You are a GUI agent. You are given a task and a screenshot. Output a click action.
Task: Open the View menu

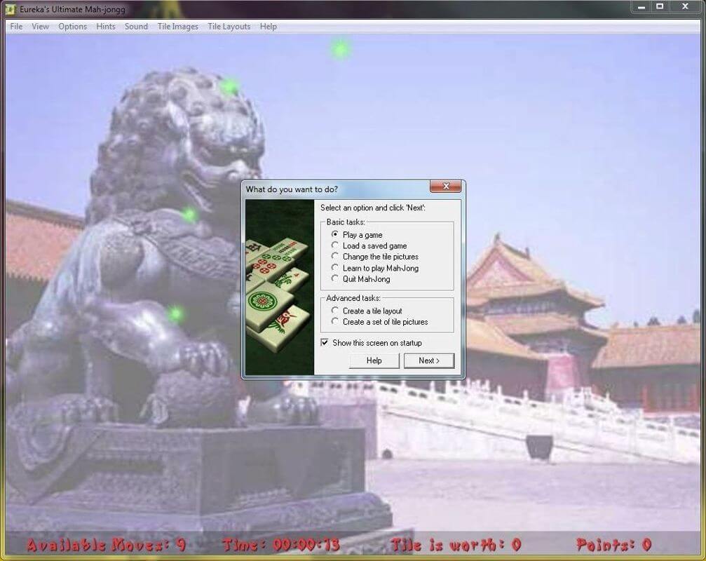(40, 27)
